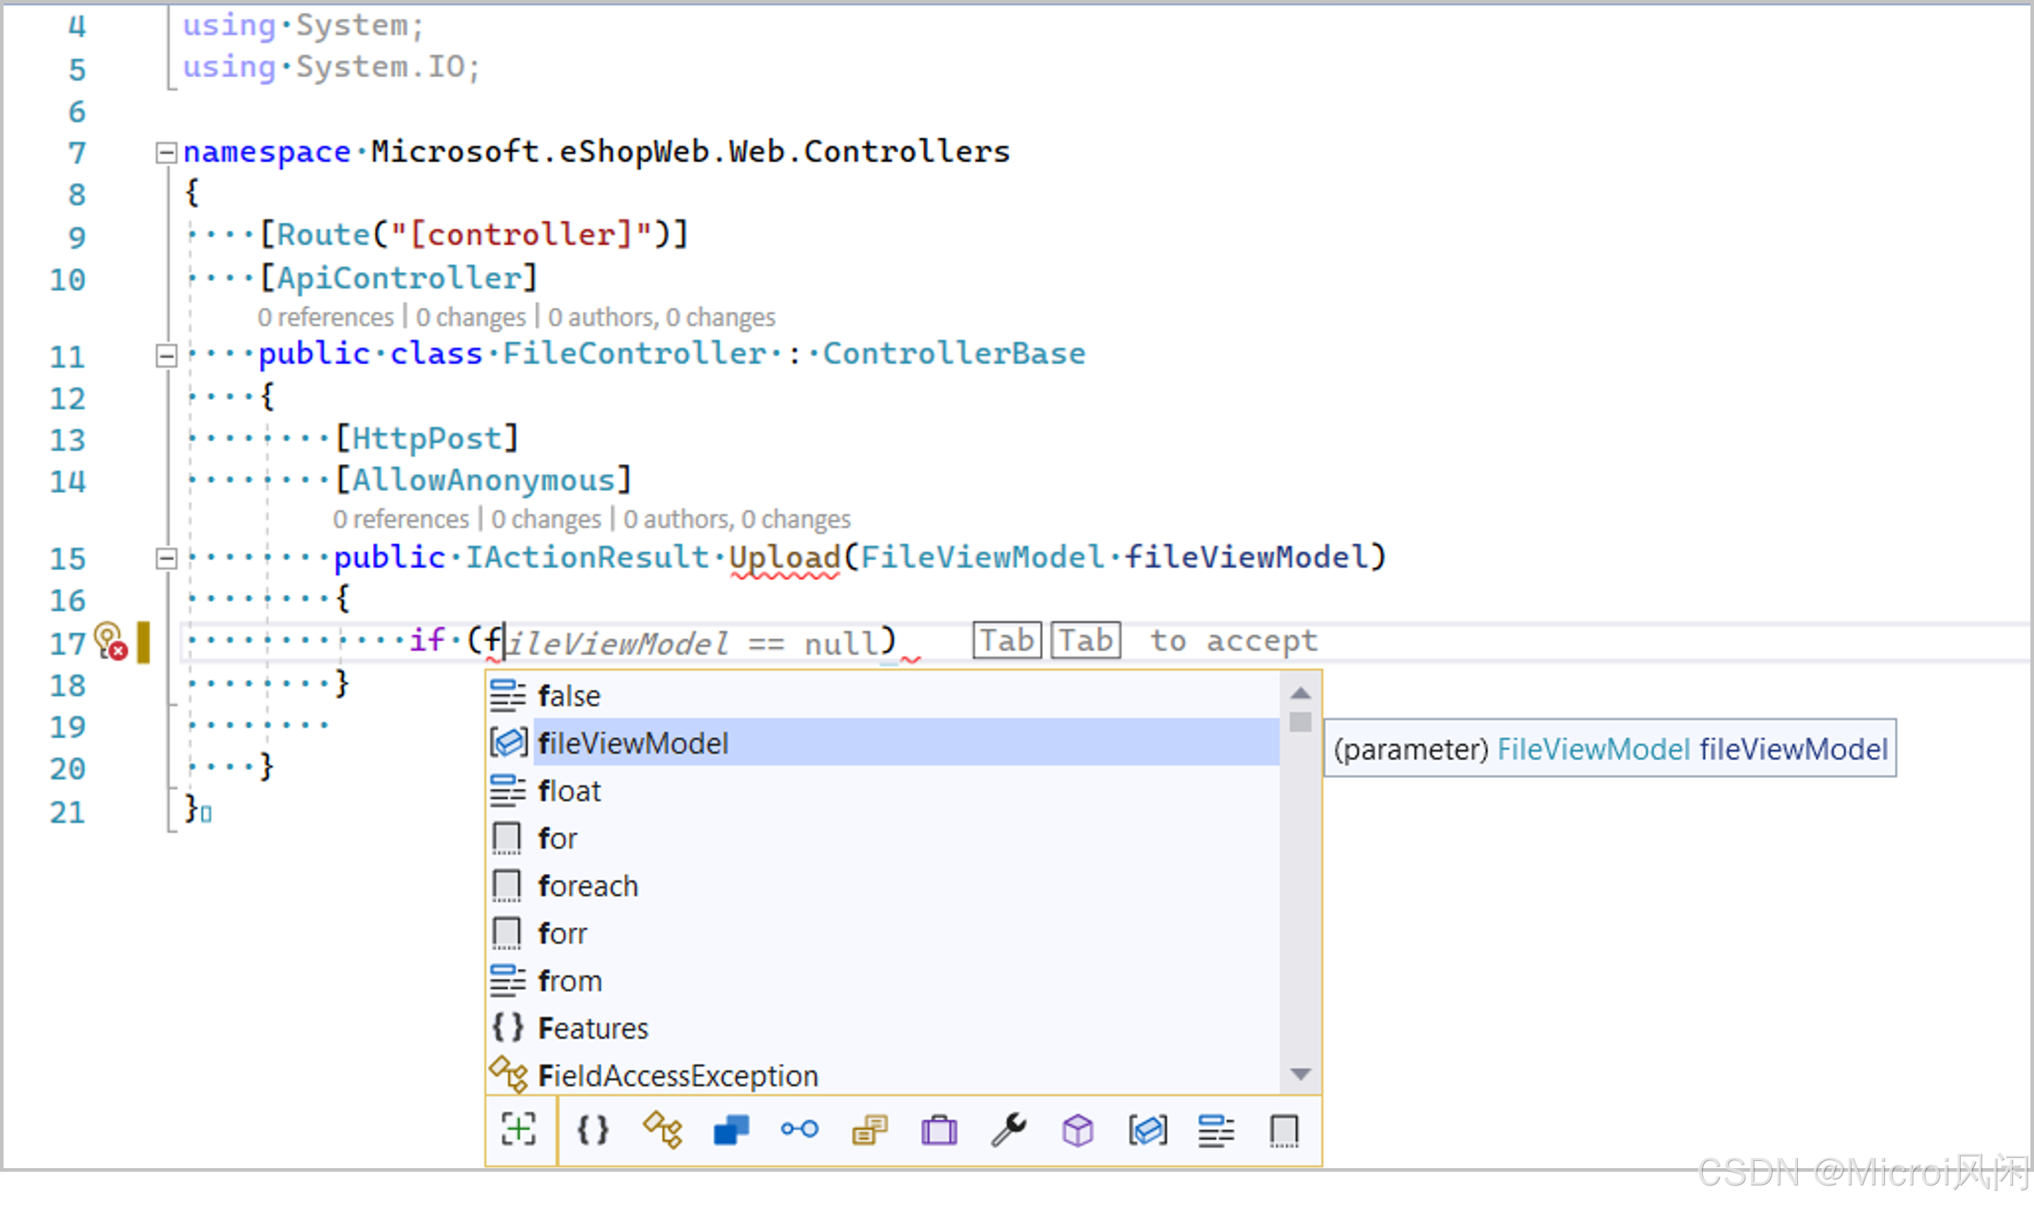Click the completion list scroll up arrow
The image size is (2034, 1207).
[1301, 694]
